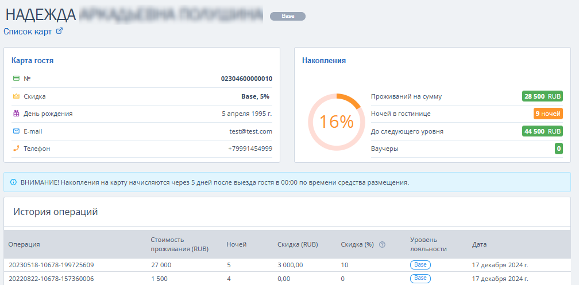The height and width of the screenshot is (285, 579).
Task: Click the gift icon for День рождения
Action: [x=16, y=114]
